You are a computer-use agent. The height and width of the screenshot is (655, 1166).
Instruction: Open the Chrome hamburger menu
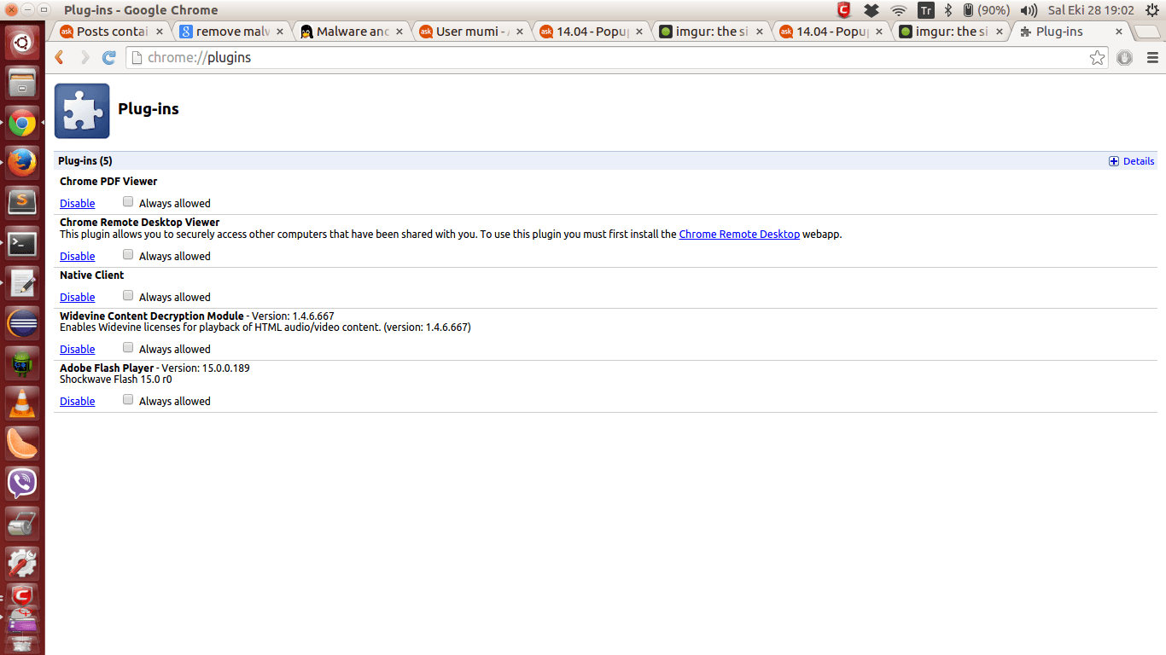click(1152, 57)
